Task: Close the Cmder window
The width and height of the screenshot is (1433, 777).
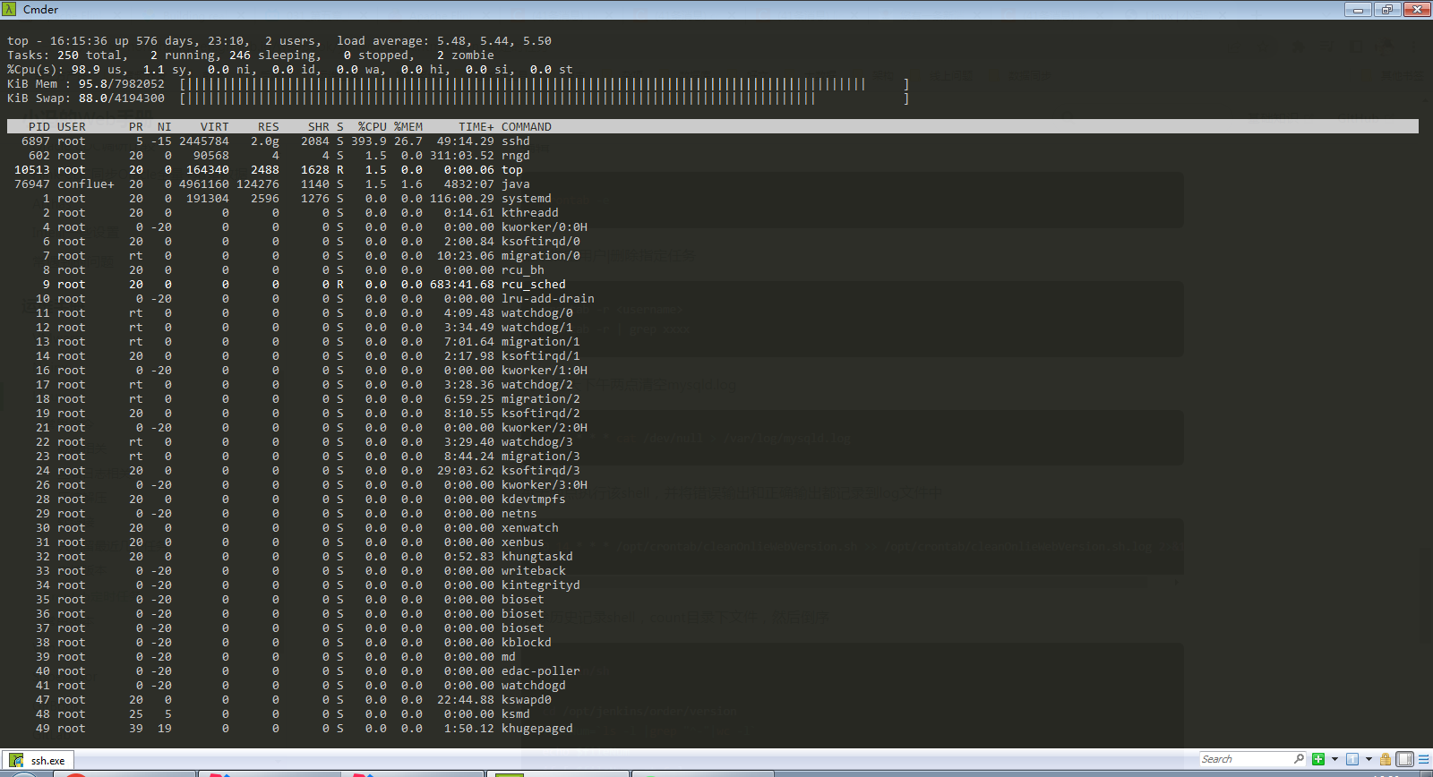Action: 1417,9
